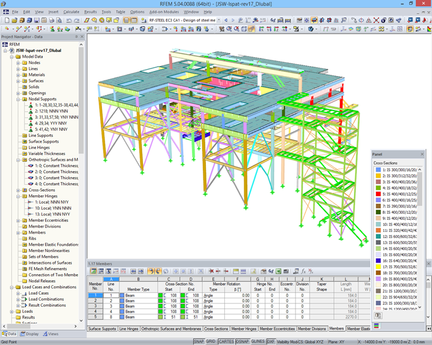Save the model with the diskette icon
This screenshot has width=432, height=345.
[37, 20]
